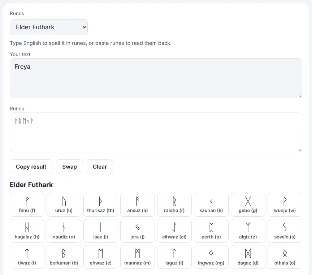Pick the berkanan (b) rune card
Viewport: 312px width, 275px height.
click(x=64, y=257)
